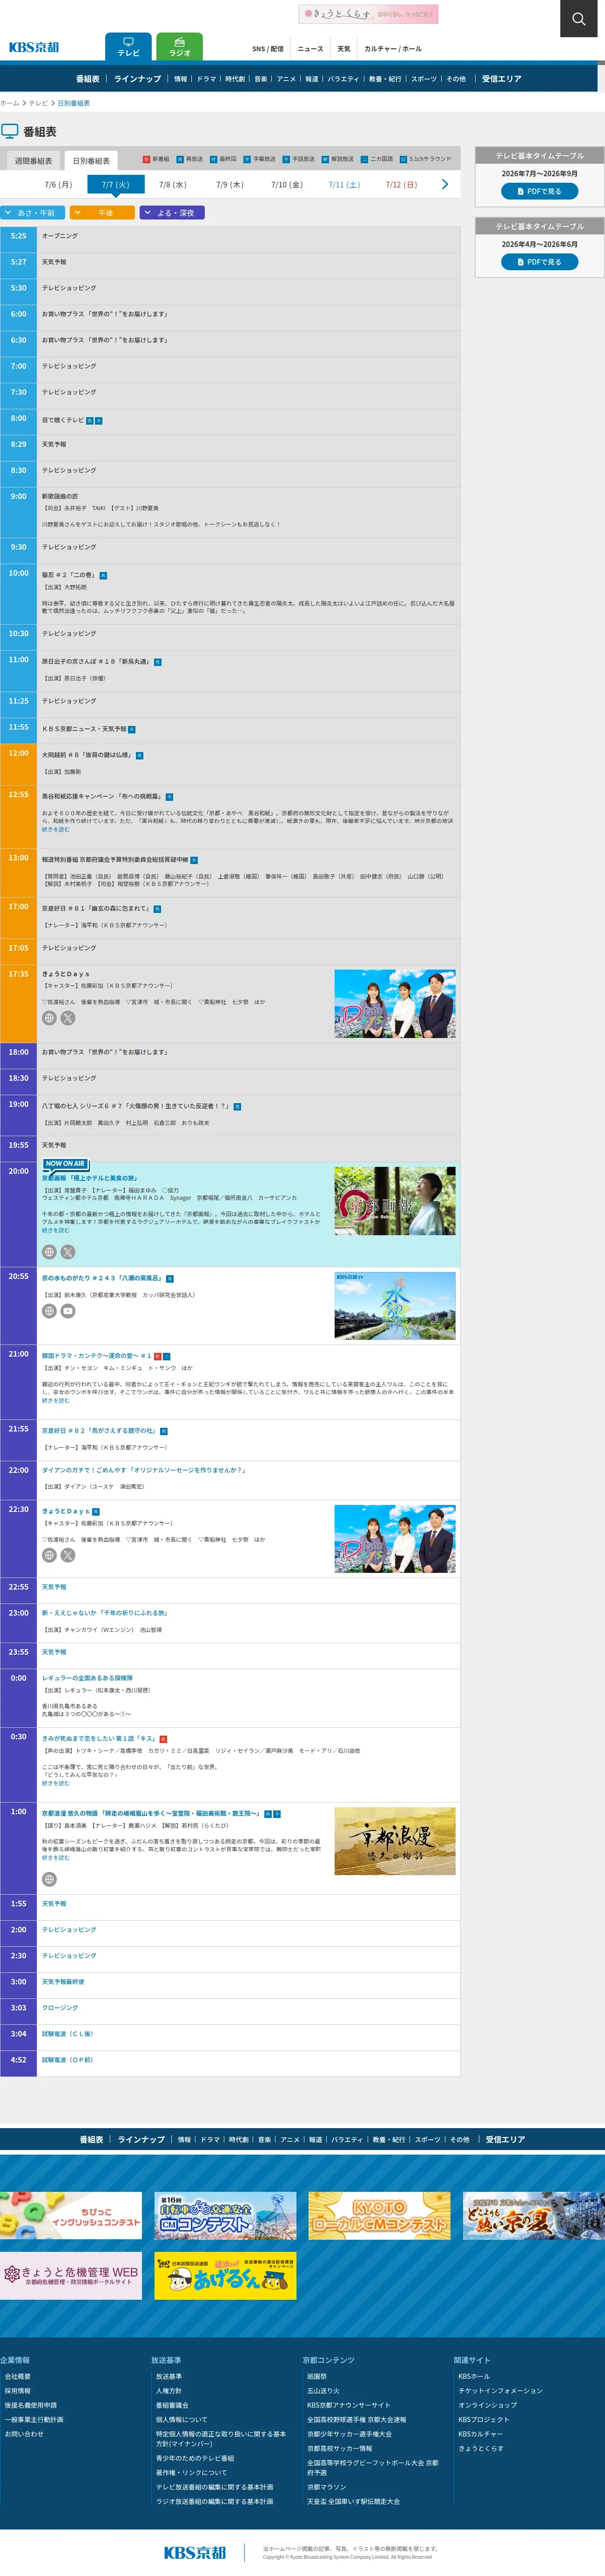Open 採用情報 in the footer

pos(18,2391)
